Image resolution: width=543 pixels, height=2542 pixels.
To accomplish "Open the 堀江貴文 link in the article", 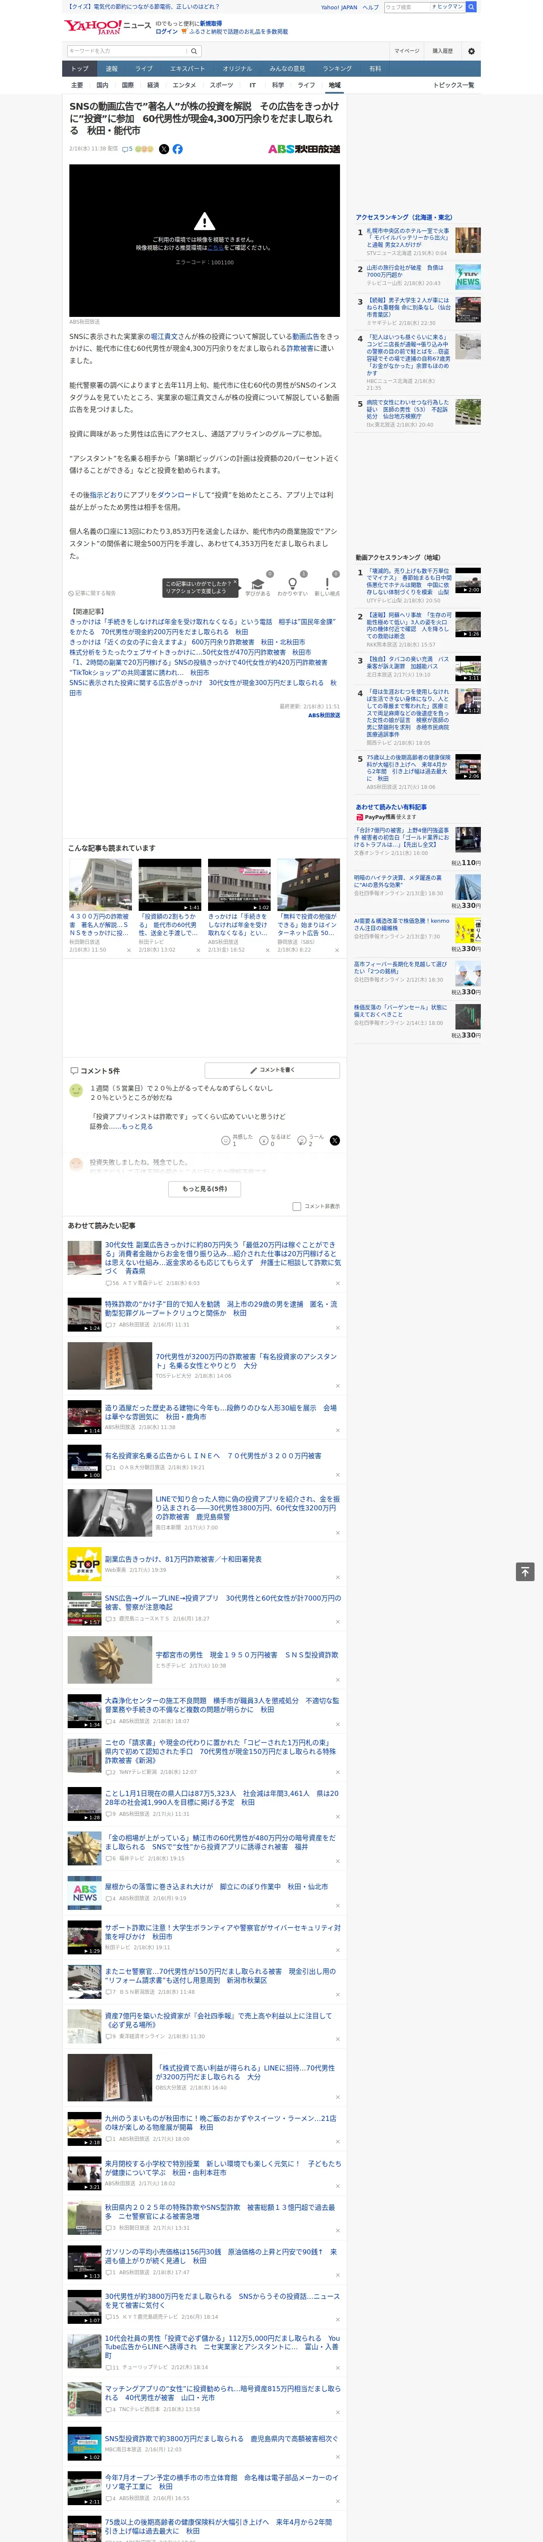I will pyautogui.click(x=165, y=336).
